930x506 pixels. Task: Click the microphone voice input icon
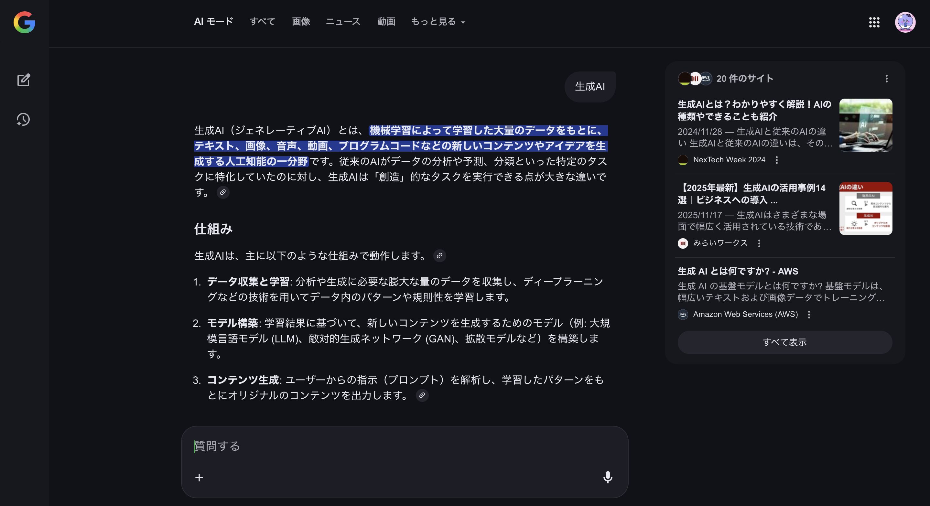point(608,477)
